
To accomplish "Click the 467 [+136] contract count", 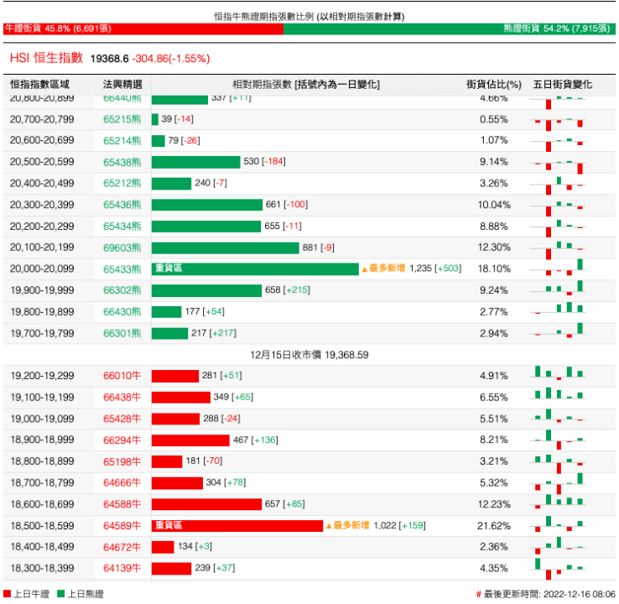I will pos(256,440).
